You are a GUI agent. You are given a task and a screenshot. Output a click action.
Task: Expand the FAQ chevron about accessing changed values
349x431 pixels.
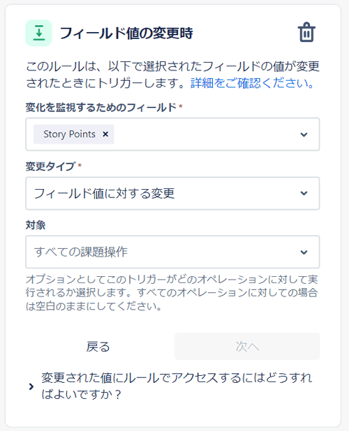[x=31, y=387]
